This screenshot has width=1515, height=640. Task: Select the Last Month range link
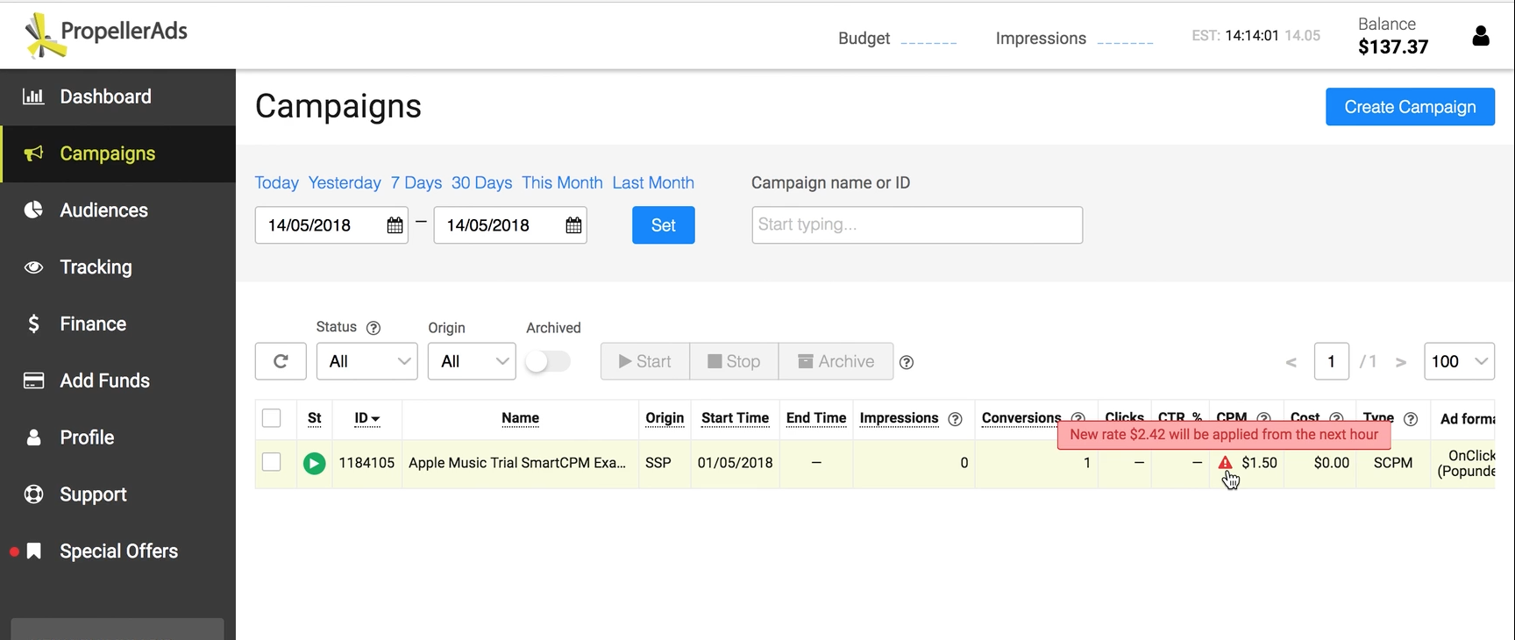pos(653,182)
